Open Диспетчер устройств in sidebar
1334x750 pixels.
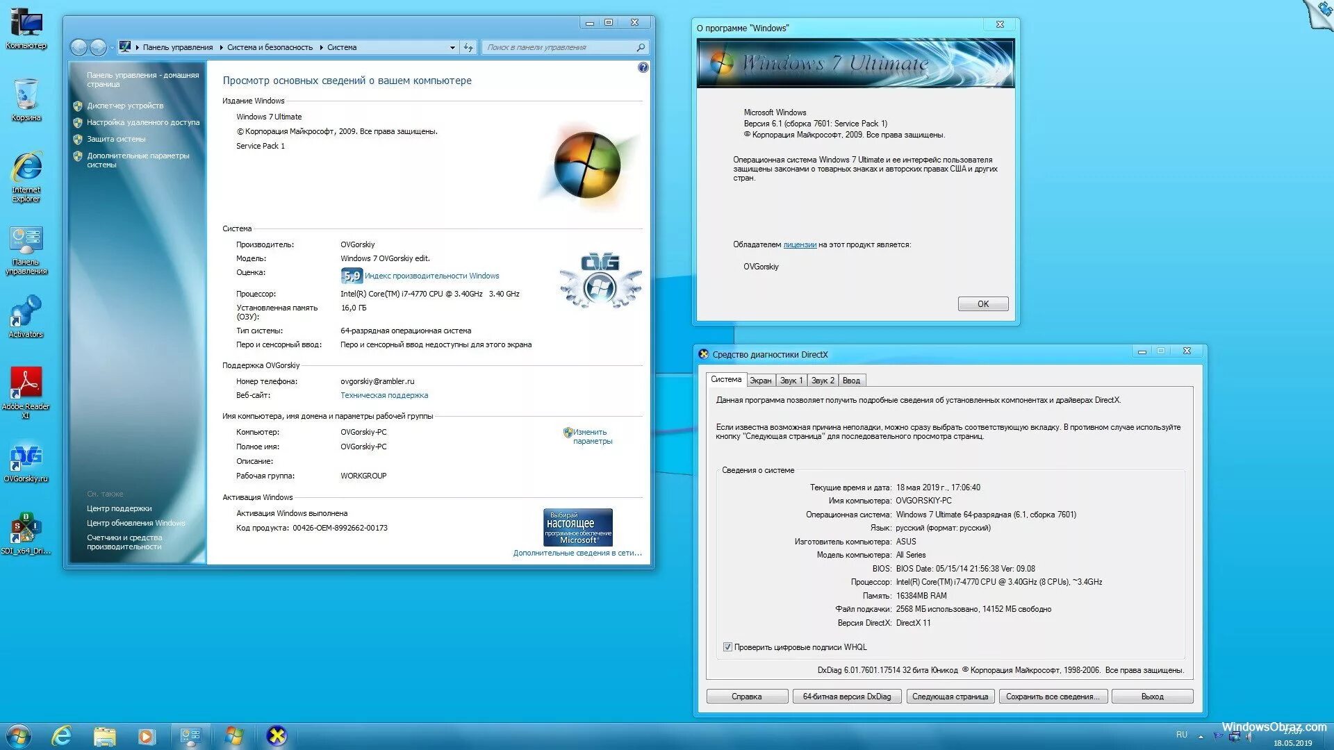125,106
